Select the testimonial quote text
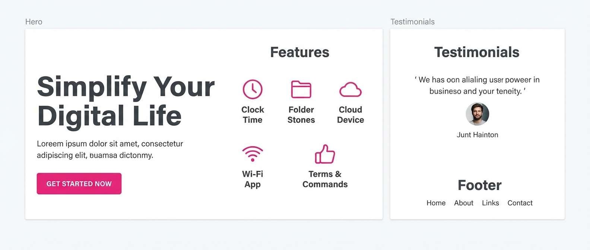Image resolution: width=590 pixels, height=250 pixels. pyautogui.click(x=477, y=85)
